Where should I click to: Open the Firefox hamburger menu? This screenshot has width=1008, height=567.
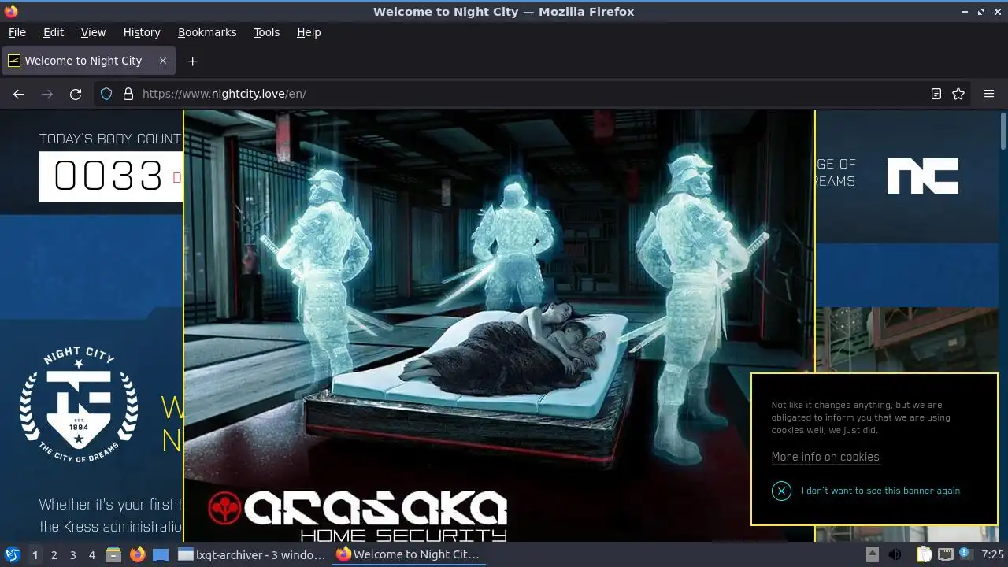point(989,94)
